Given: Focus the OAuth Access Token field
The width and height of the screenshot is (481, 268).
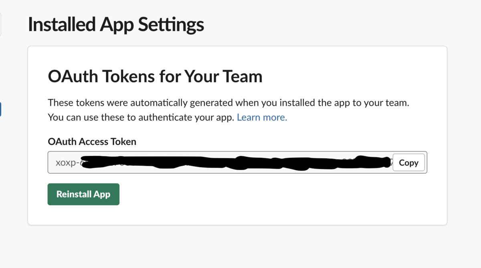Looking at the screenshot, I should click(220, 162).
